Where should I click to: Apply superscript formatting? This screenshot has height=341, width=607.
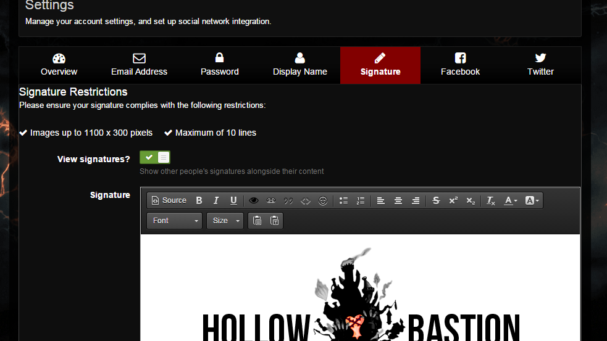453,200
